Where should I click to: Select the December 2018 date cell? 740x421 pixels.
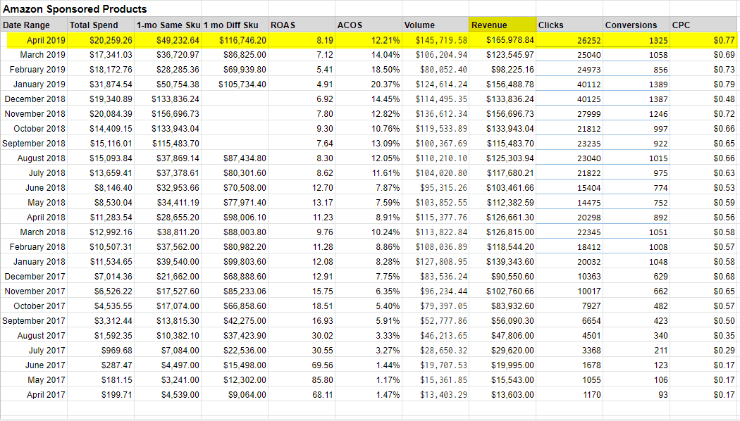(x=35, y=99)
